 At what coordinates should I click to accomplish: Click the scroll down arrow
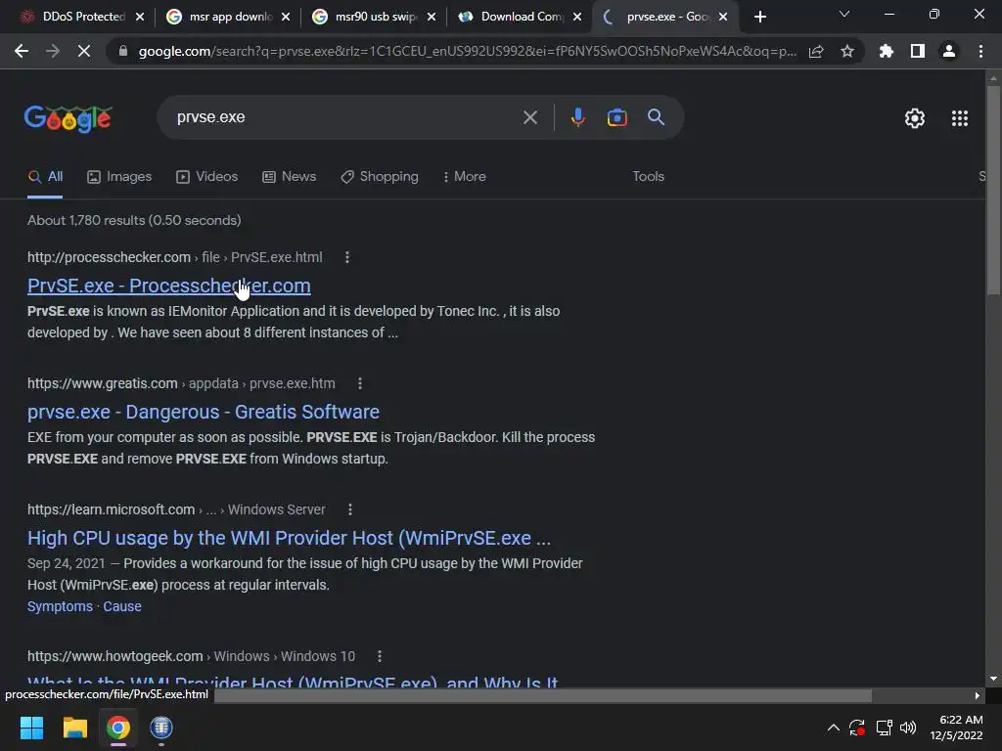(993, 679)
